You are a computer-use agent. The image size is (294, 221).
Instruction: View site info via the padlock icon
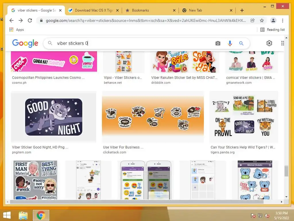(x=41, y=20)
